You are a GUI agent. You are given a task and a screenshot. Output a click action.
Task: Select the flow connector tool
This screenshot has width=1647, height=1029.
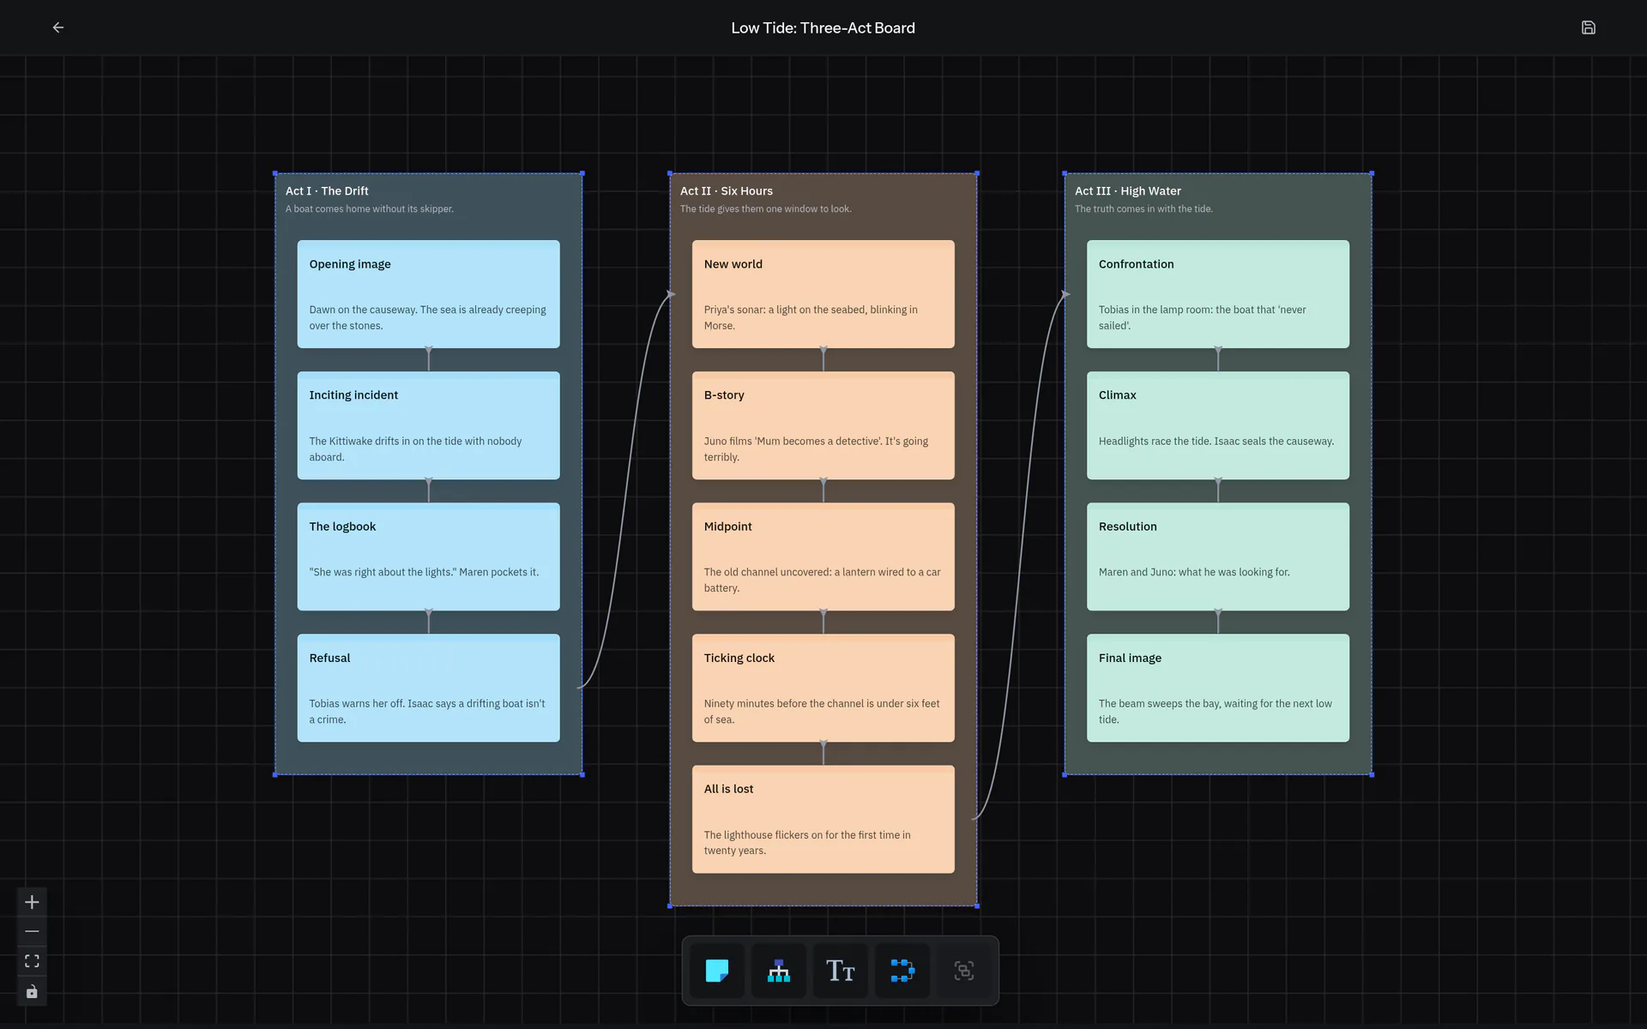tap(902, 971)
